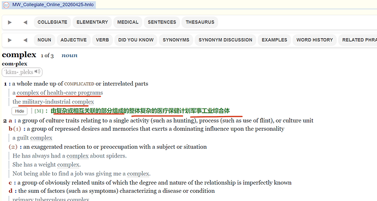Click the MW_Collegiate_Online dictionary icon
377x201 pixels.
pyautogui.click(x=6, y=5)
